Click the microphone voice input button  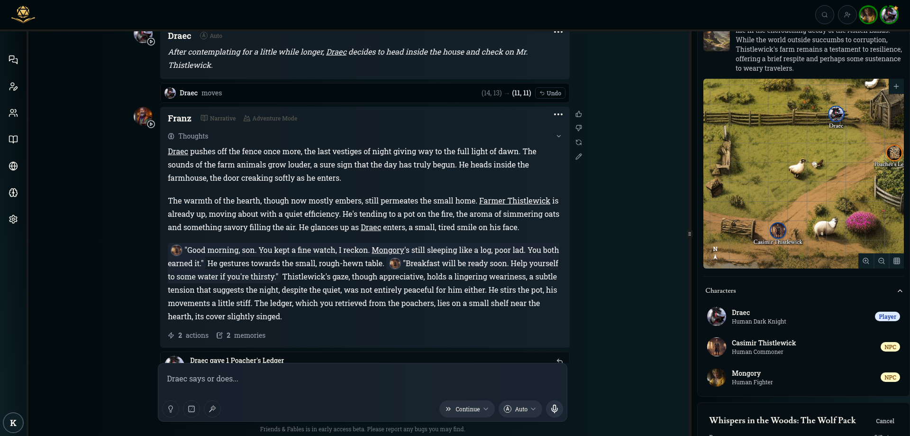pos(555,409)
